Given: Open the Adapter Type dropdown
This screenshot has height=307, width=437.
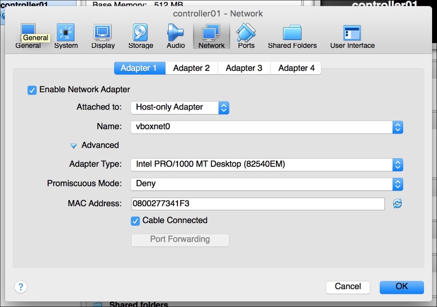Looking at the screenshot, I should pos(267,165).
